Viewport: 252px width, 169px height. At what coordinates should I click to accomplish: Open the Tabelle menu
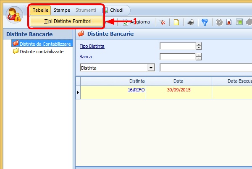point(40,10)
